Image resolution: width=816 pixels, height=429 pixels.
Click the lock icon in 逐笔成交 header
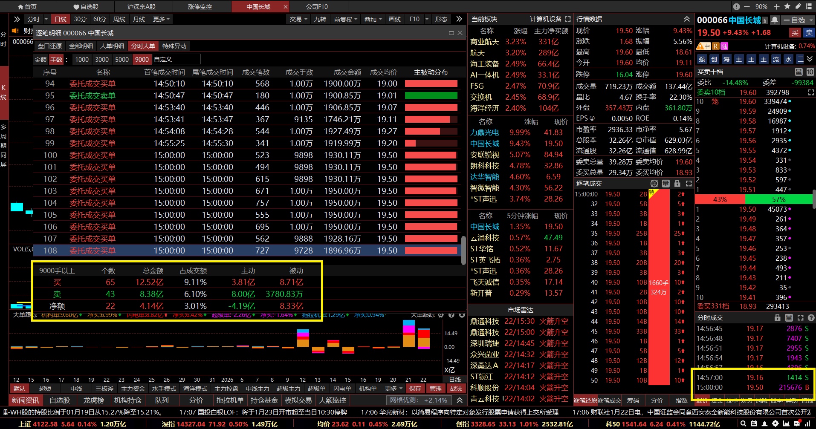pos(677,184)
